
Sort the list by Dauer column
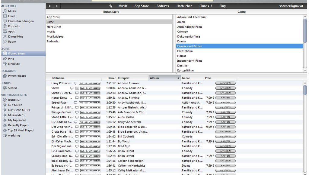point(111,78)
